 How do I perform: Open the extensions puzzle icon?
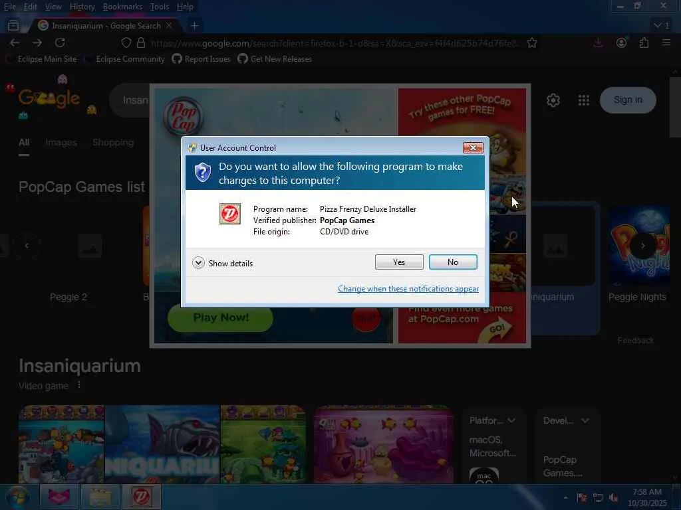click(644, 42)
